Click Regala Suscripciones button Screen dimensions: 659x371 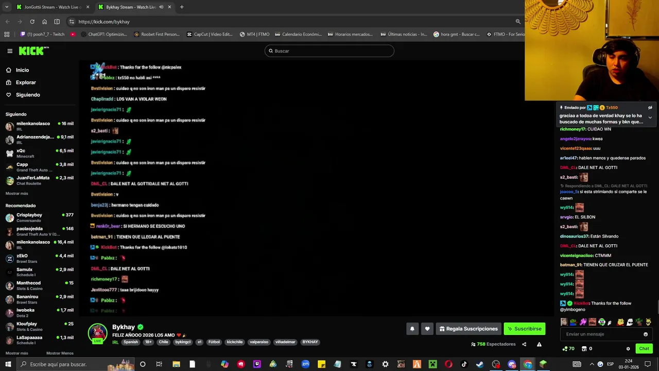coord(469,329)
